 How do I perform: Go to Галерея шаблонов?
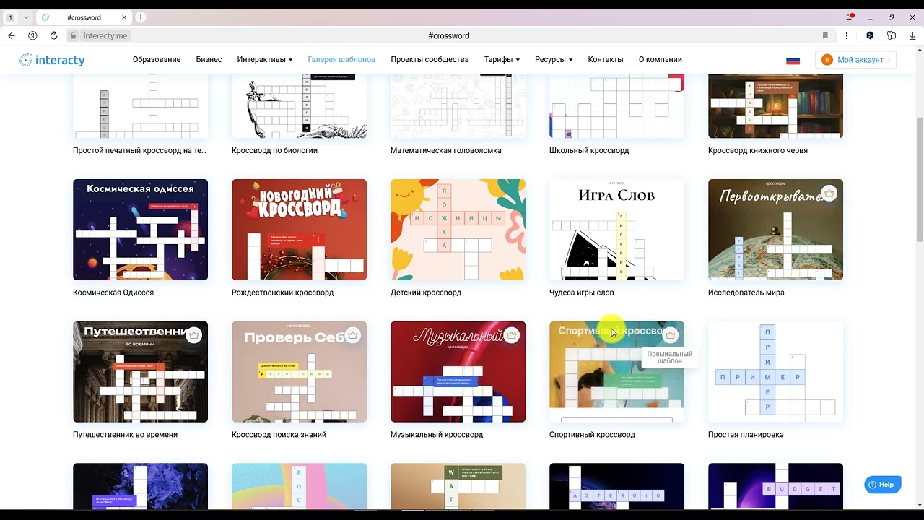click(341, 60)
